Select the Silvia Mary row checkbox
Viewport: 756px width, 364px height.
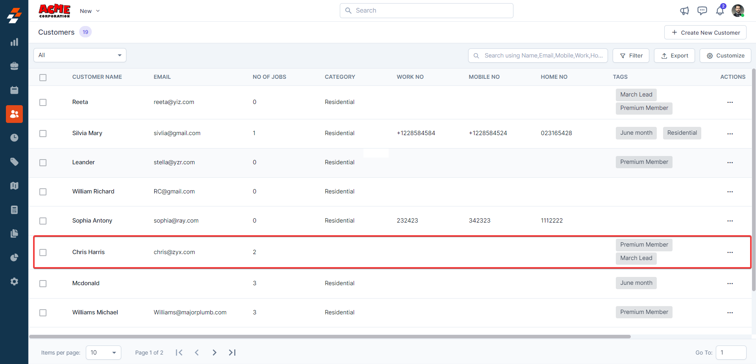[x=43, y=134]
